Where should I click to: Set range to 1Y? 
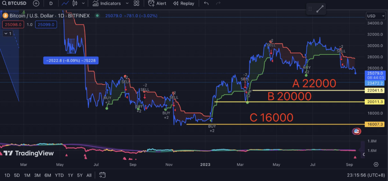tap(70, 175)
